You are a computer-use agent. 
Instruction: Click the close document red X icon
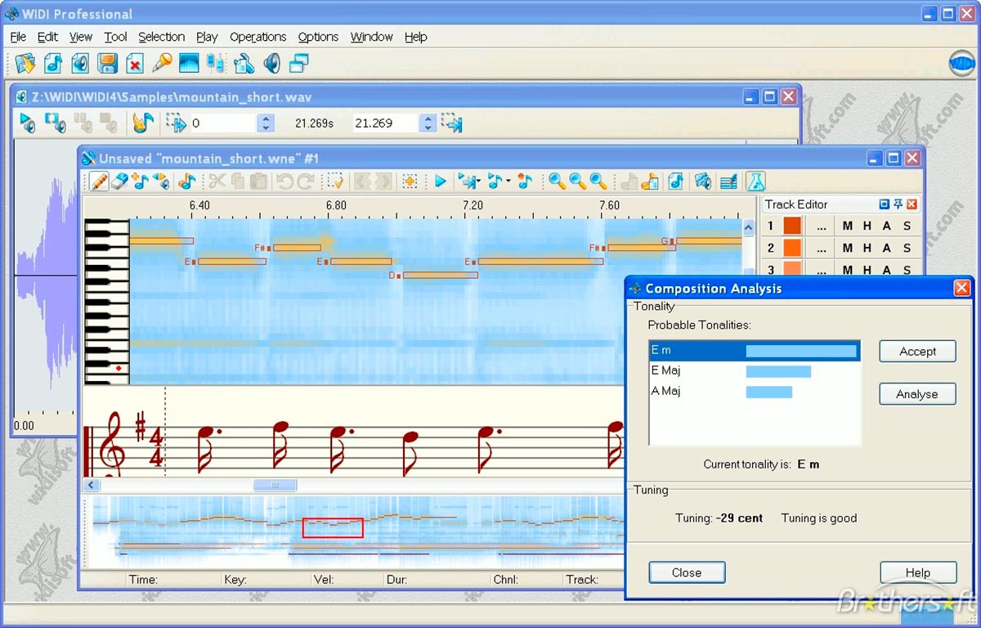(x=135, y=62)
